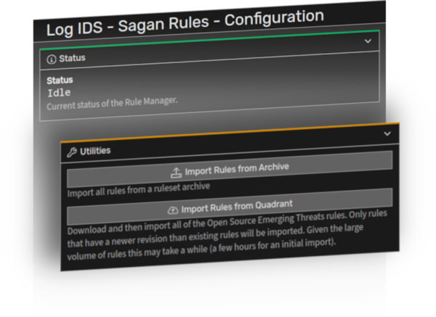Collapse the Utilities panel using its chevron
Viewport: 436px width, 317px height.
(386, 134)
